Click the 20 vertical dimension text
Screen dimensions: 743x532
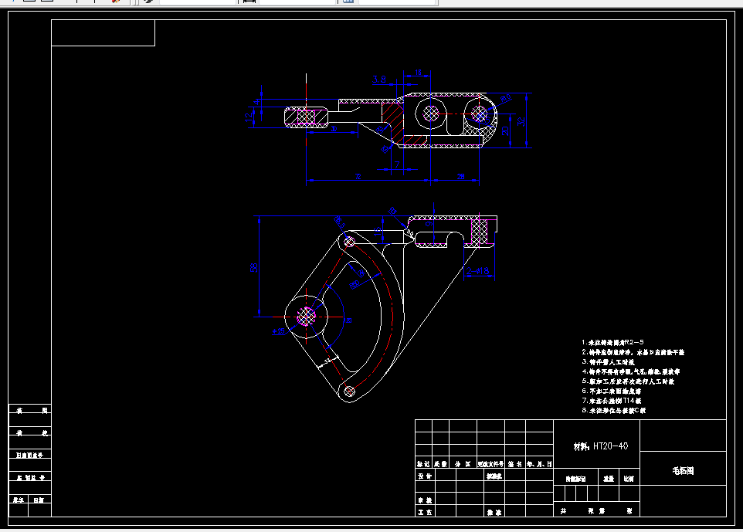pyautogui.click(x=505, y=130)
